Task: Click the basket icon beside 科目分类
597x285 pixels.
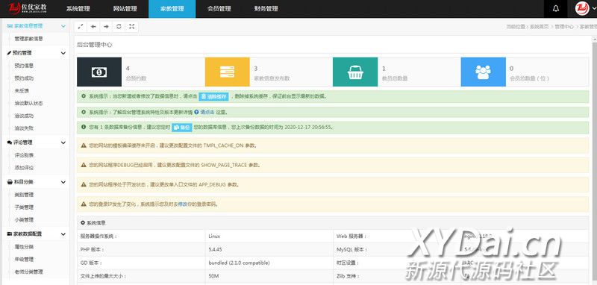Action: point(10,182)
